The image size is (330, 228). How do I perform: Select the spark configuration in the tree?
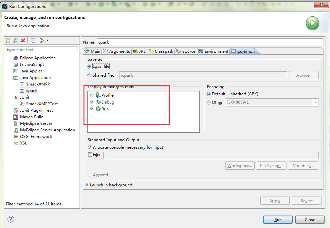28,91
